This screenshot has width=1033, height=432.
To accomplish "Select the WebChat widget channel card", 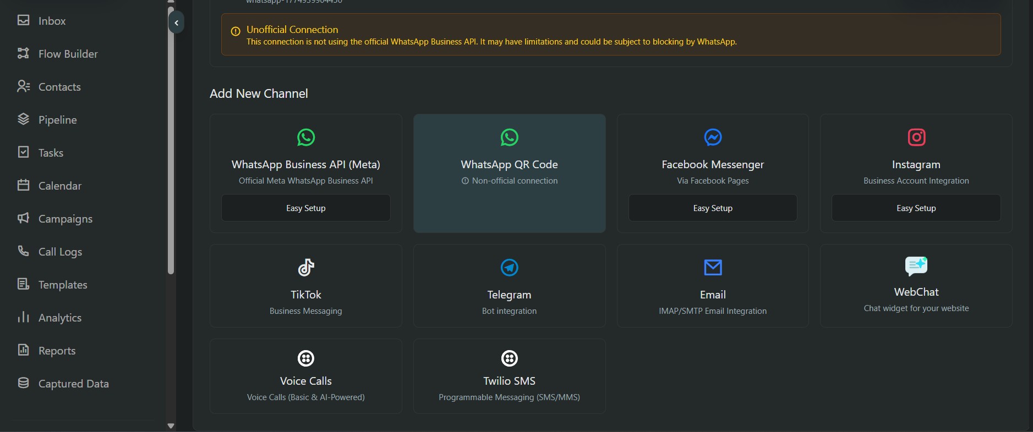I will click(916, 286).
